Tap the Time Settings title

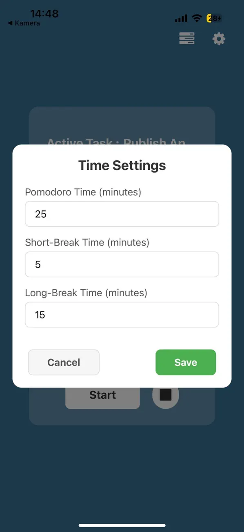(x=122, y=165)
